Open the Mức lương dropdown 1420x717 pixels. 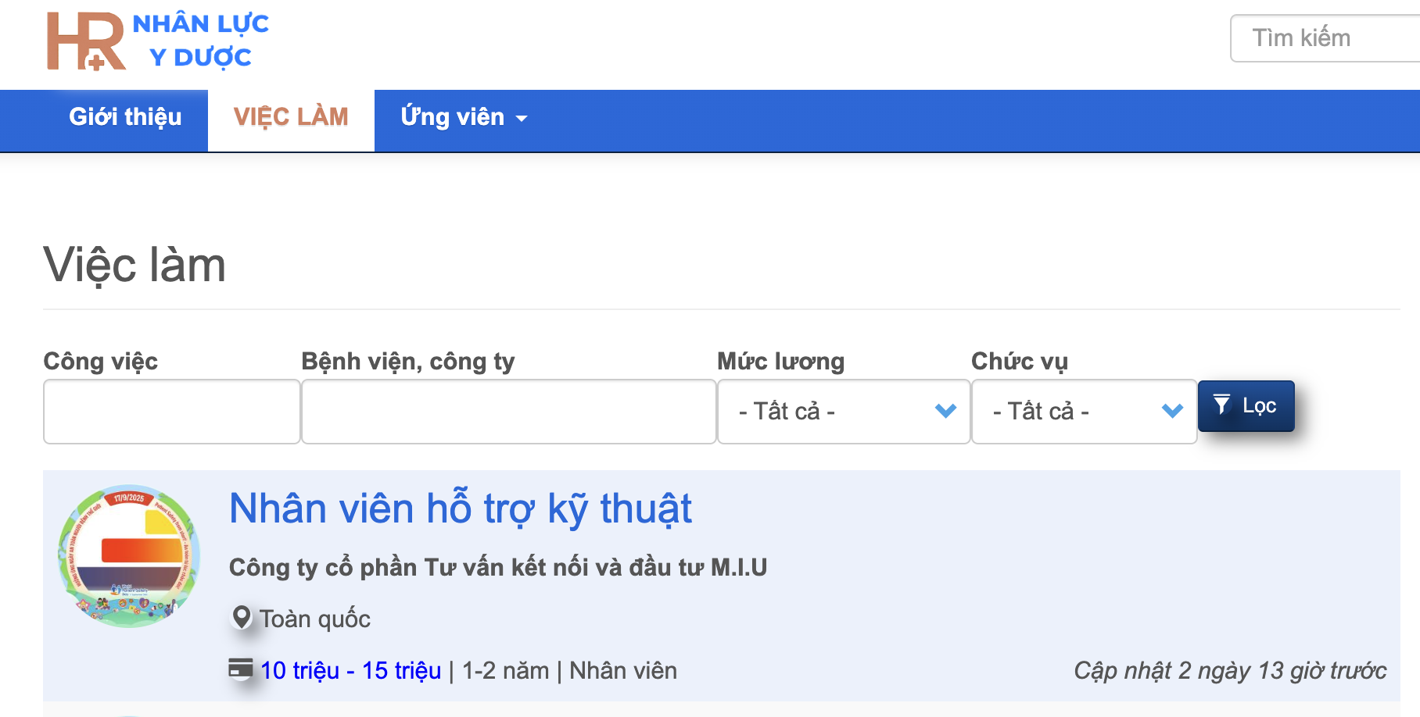(x=843, y=412)
